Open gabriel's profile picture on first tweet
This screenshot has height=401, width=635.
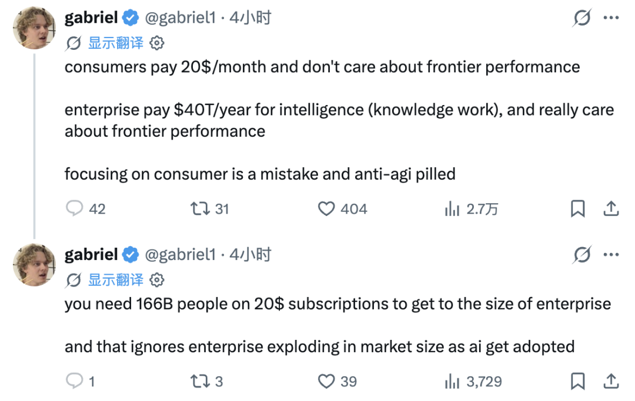(34, 28)
